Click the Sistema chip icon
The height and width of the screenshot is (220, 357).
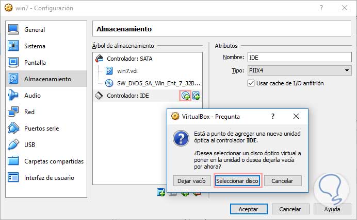click(13, 46)
